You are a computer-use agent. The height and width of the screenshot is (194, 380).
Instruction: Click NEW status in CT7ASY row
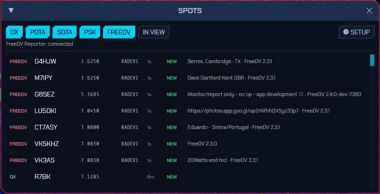point(172,127)
